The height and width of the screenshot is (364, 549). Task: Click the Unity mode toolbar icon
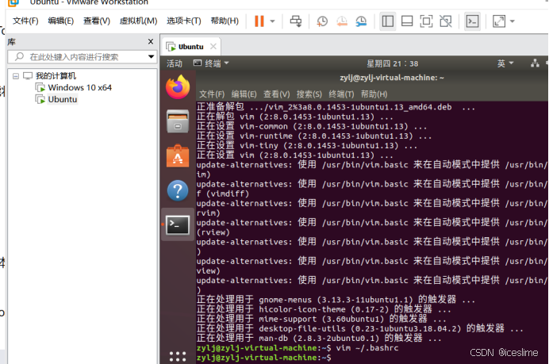coord(445,21)
